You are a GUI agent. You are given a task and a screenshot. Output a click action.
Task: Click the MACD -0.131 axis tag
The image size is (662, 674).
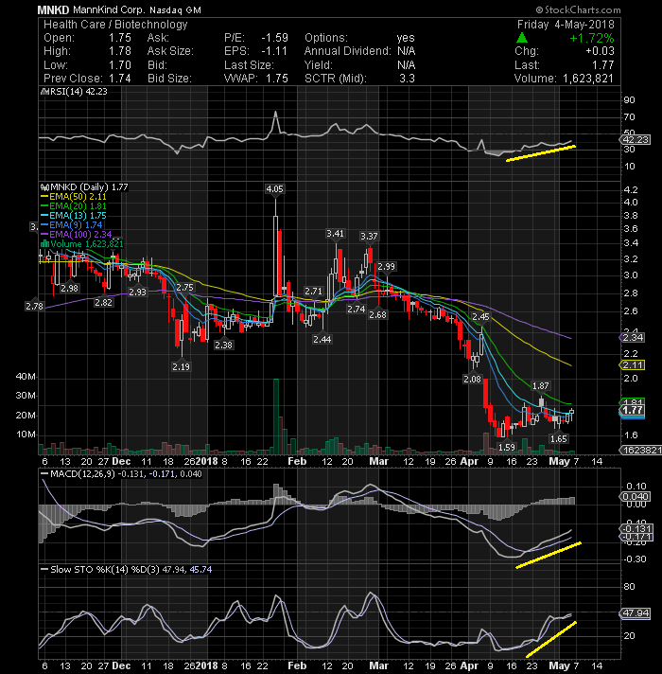[636, 529]
